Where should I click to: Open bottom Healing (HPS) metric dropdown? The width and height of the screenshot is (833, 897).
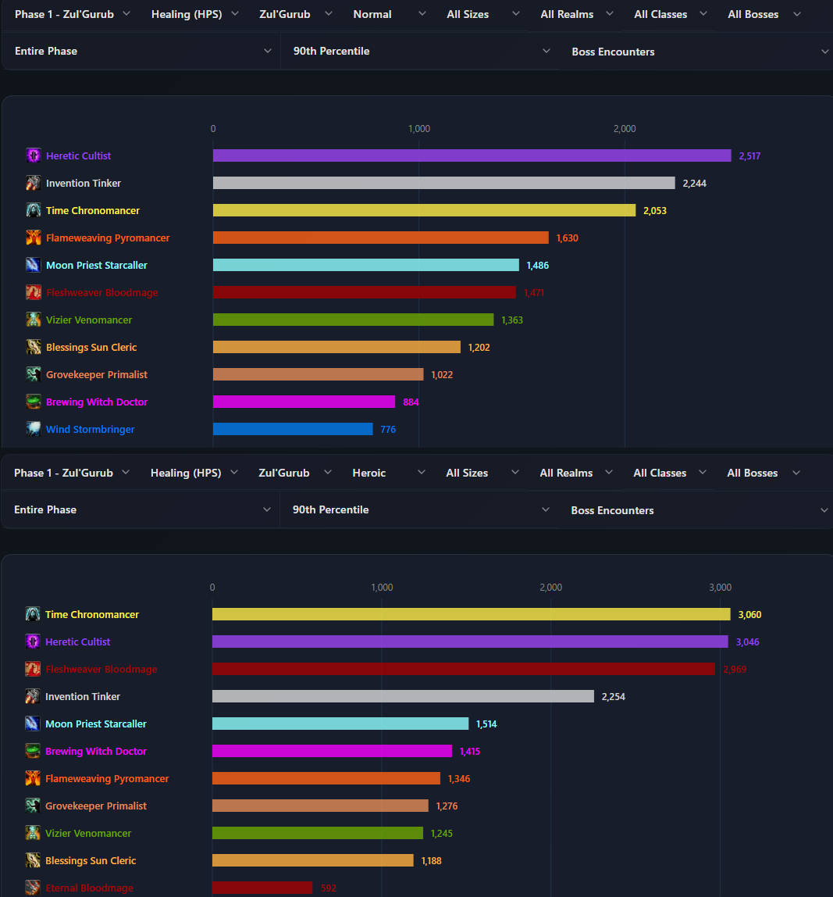pos(194,473)
